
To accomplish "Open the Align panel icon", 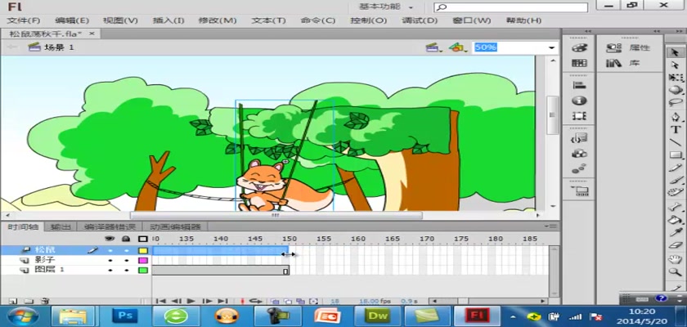I will click(579, 85).
